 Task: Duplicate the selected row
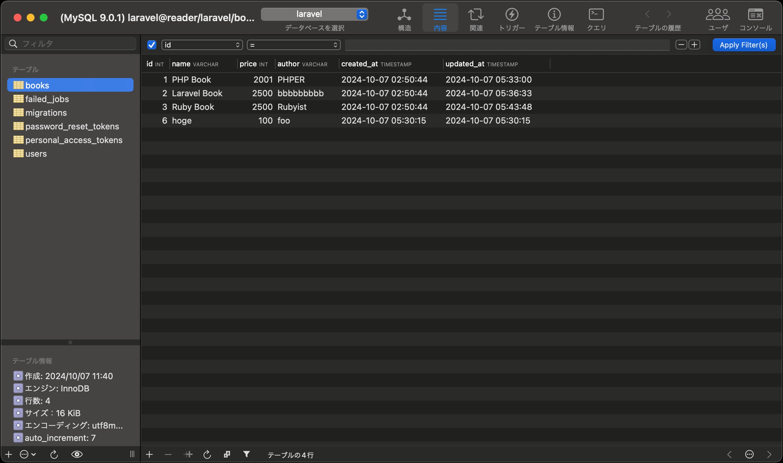[x=188, y=454]
